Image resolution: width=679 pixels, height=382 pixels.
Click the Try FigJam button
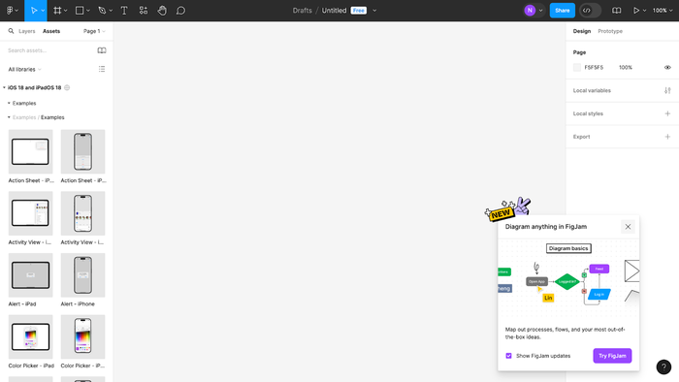click(x=612, y=356)
